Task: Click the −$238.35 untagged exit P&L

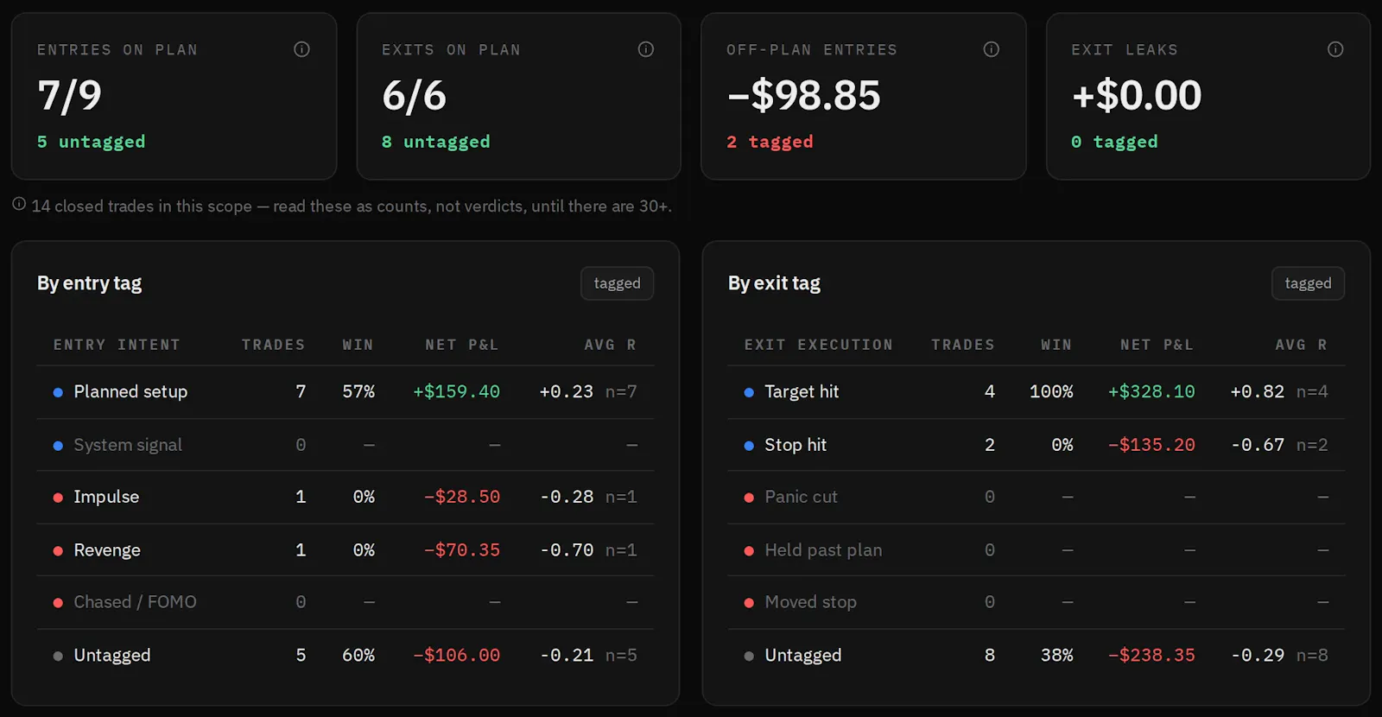Action: click(1151, 656)
